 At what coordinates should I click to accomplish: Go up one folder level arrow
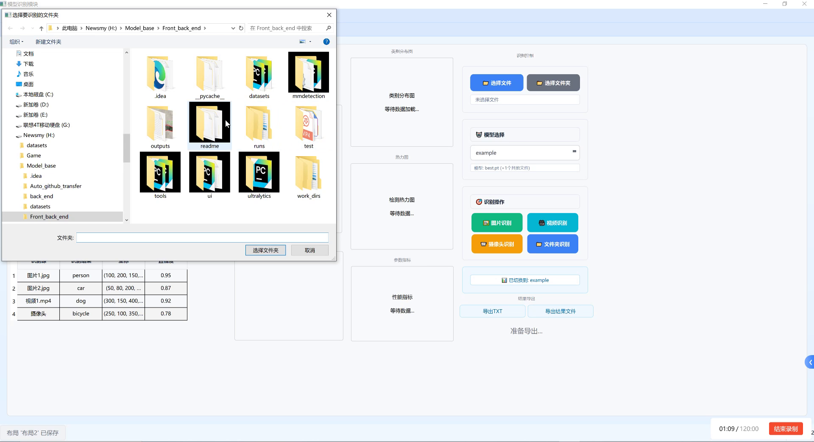[41, 28]
